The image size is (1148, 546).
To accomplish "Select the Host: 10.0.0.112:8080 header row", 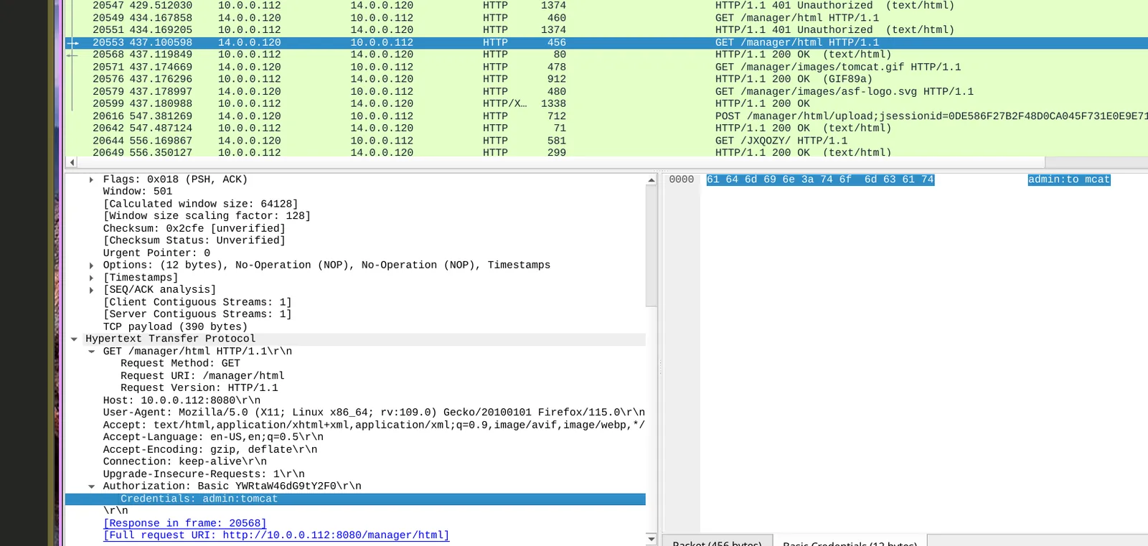I will pos(355,401).
